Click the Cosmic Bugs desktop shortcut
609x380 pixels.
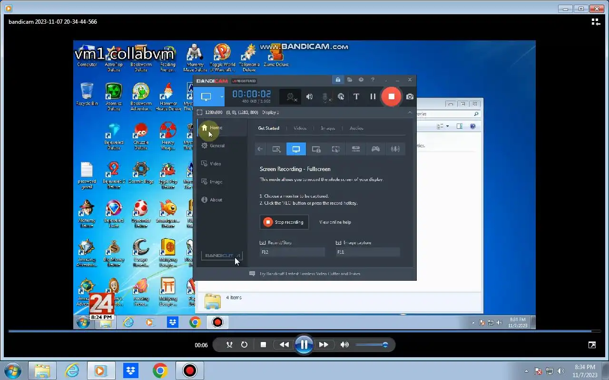click(x=141, y=173)
